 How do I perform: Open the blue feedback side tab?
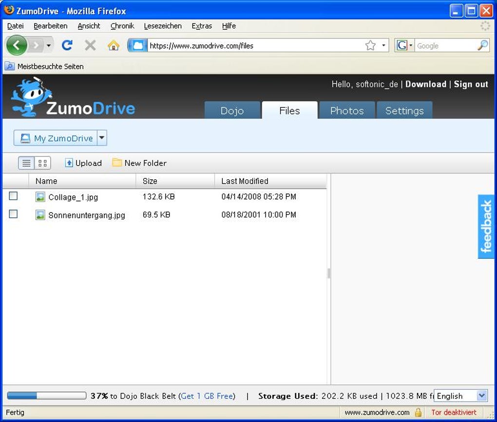(x=486, y=227)
